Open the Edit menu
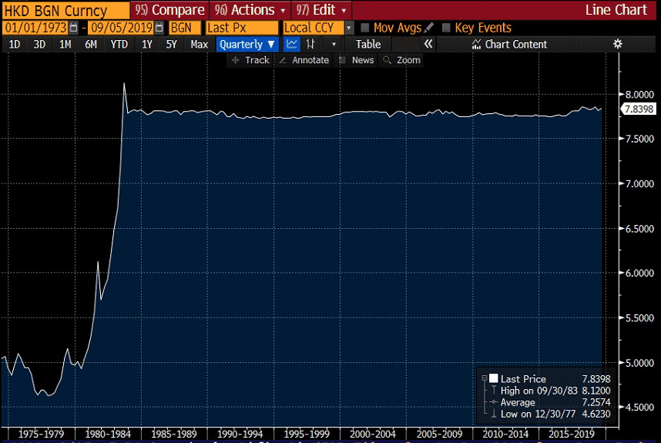This screenshot has height=443, width=661. coord(321,10)
